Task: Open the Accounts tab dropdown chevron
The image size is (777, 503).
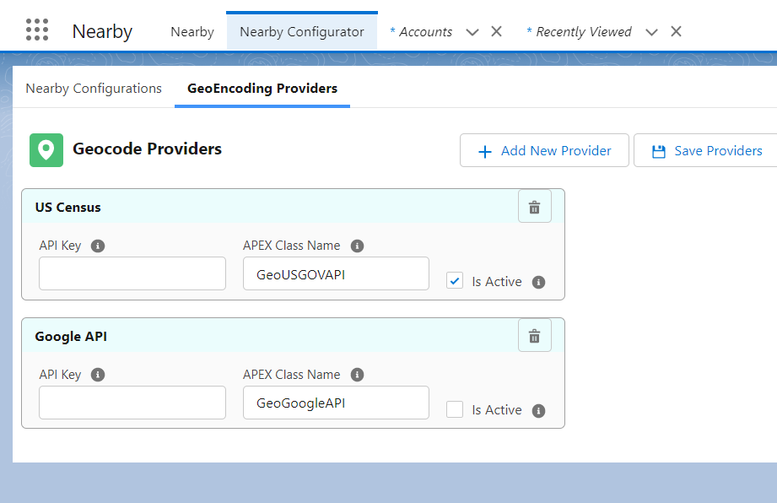Action: (472, 31)
